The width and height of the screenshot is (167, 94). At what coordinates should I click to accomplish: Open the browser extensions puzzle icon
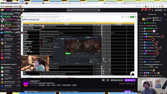coord(154,6)
